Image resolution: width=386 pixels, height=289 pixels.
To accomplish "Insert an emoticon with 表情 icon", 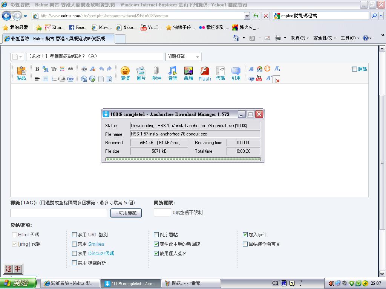I will tap(125, 73).
